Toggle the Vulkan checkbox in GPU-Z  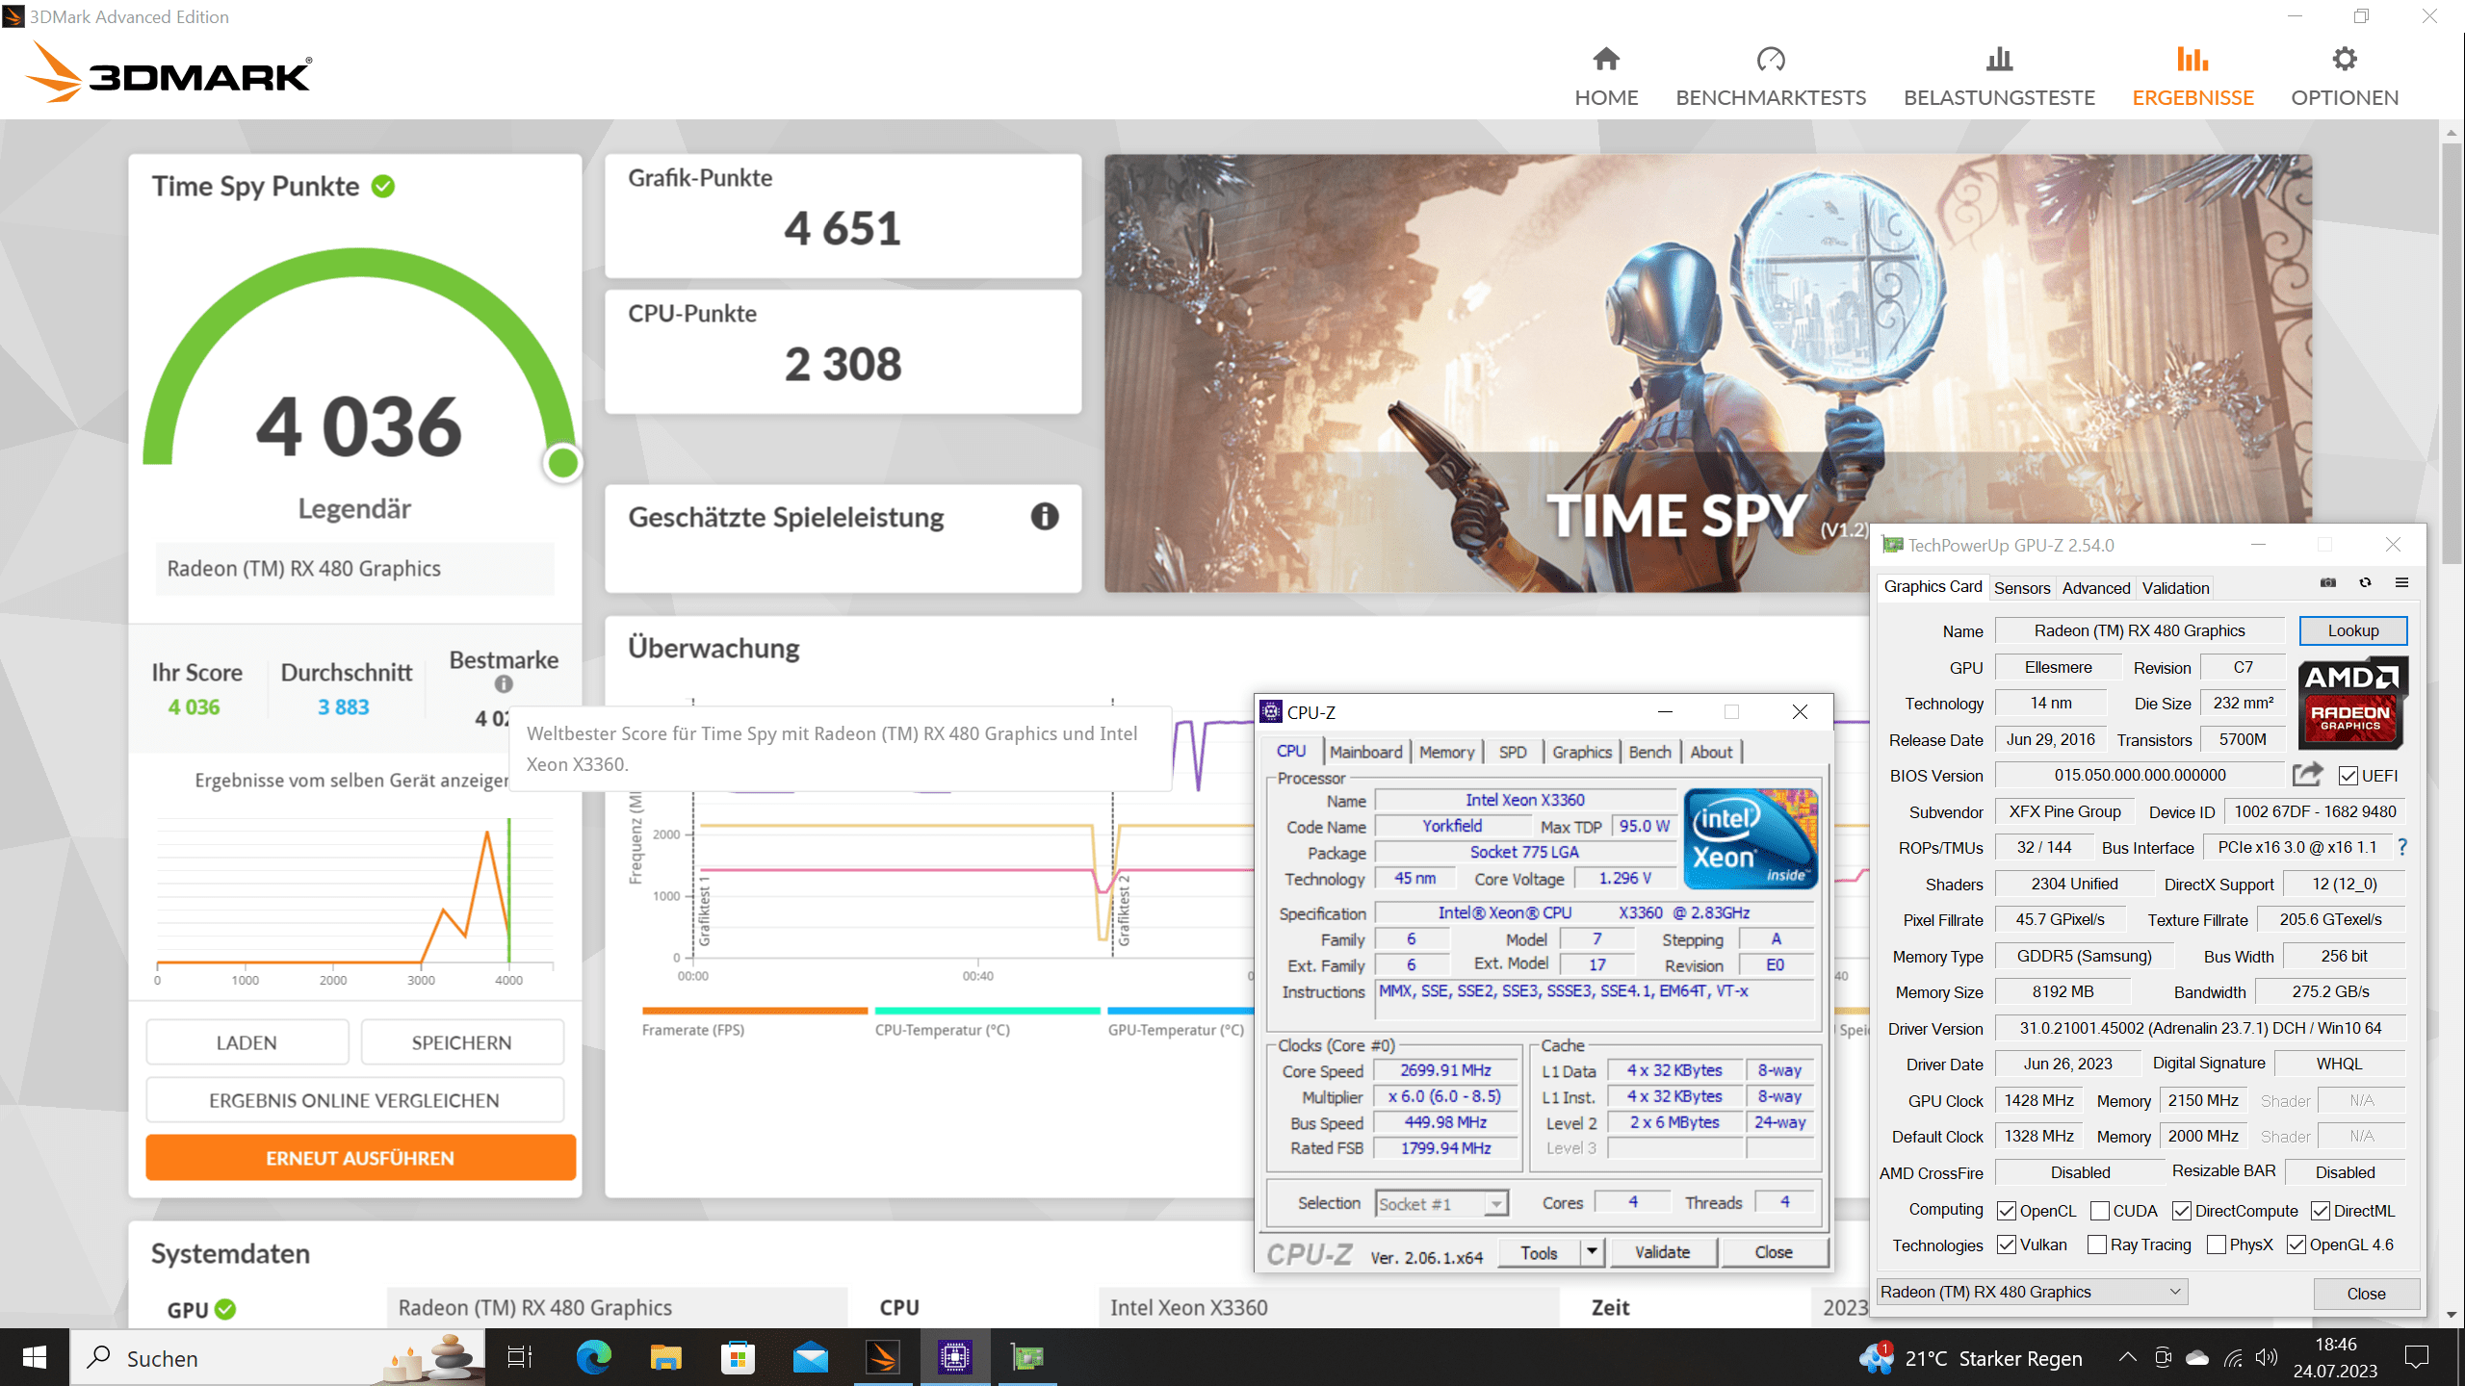pyautogui.click(x=2007, y=1245)
